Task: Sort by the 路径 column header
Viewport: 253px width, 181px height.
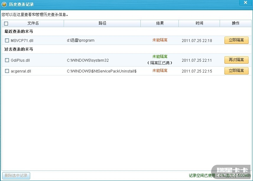Action: click(x=102, y=23)
